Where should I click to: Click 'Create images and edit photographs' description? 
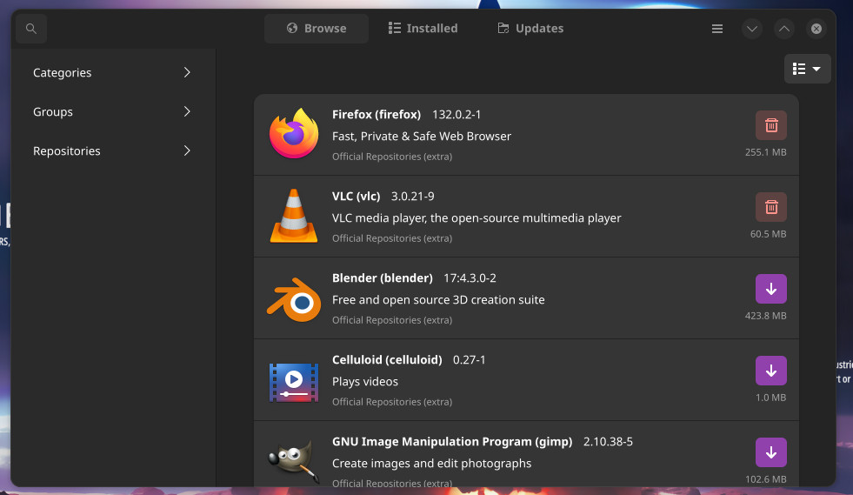(x=431, y=463)
